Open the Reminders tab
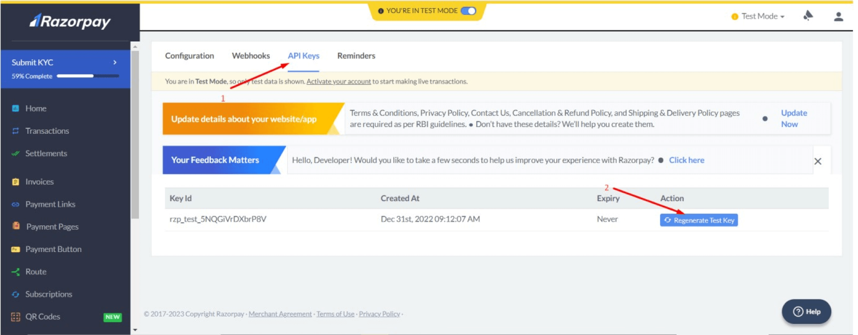The image size is (858, 335). (x=356, y=56)
